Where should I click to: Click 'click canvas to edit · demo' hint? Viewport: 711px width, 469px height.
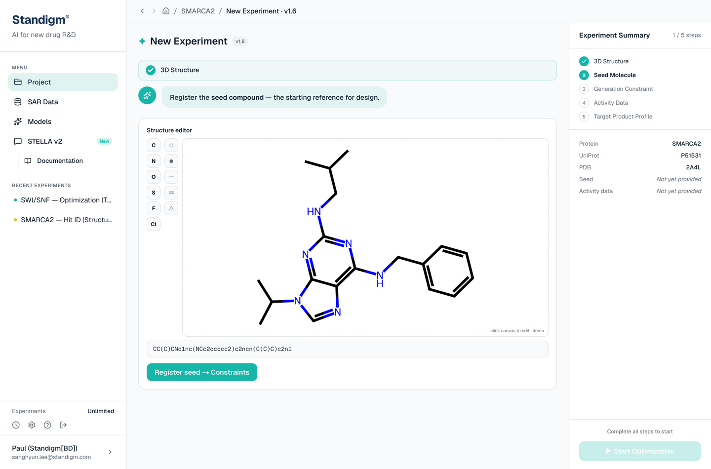coord(517,331)
